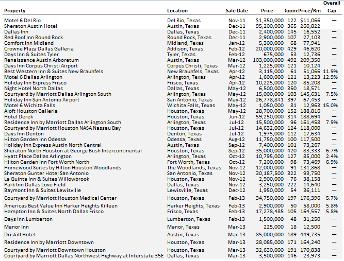Select Days Inn Lumberton cell
This screenshot has width=344, height=261.
(x=28, y=219)
